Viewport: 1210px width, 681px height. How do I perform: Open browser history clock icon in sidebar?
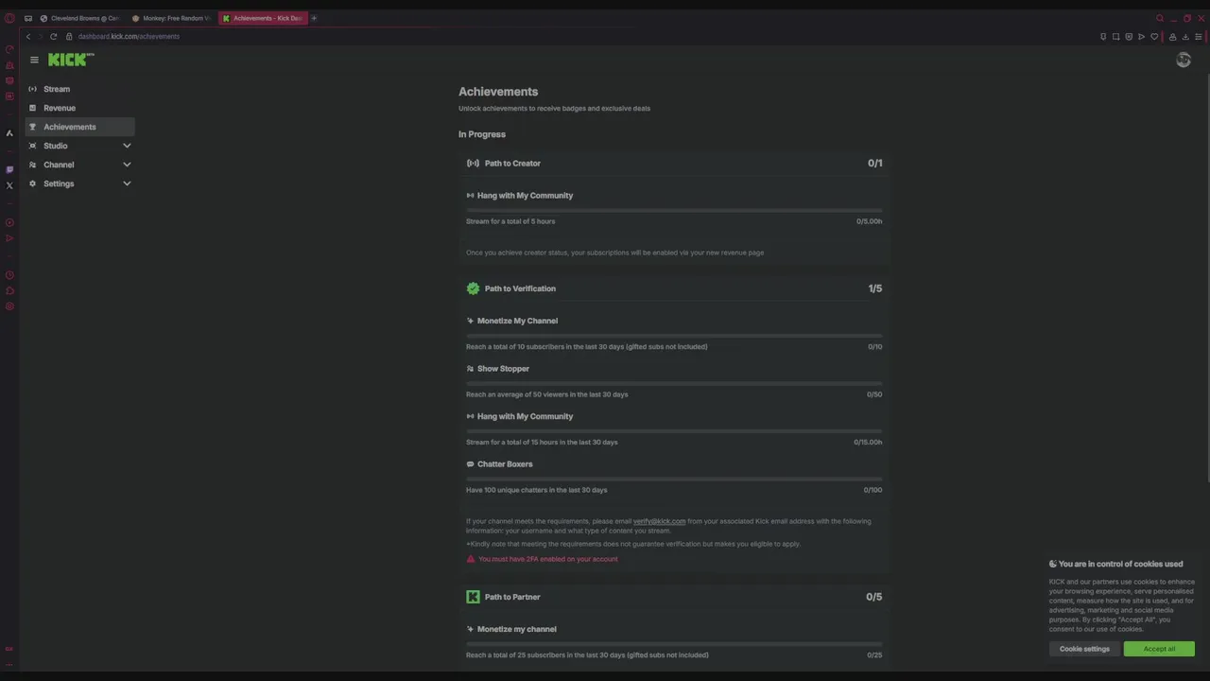(x=9, y=275)
